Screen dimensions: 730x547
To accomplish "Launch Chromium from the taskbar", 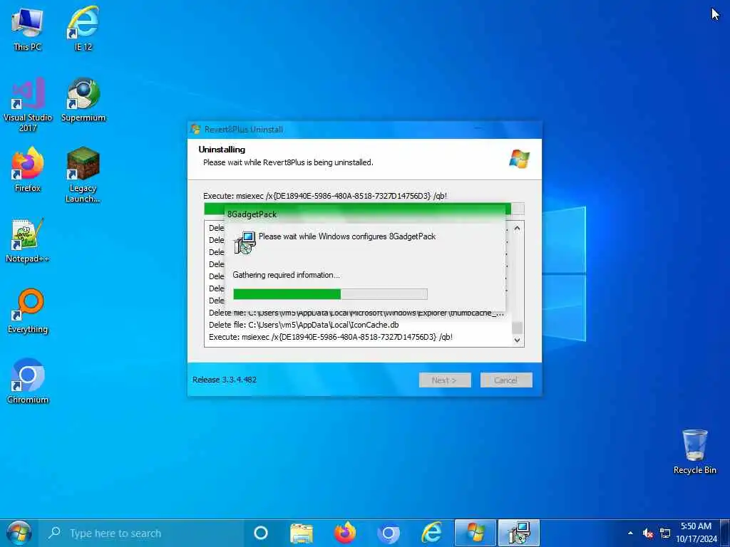I will click(x=389, y=533).
